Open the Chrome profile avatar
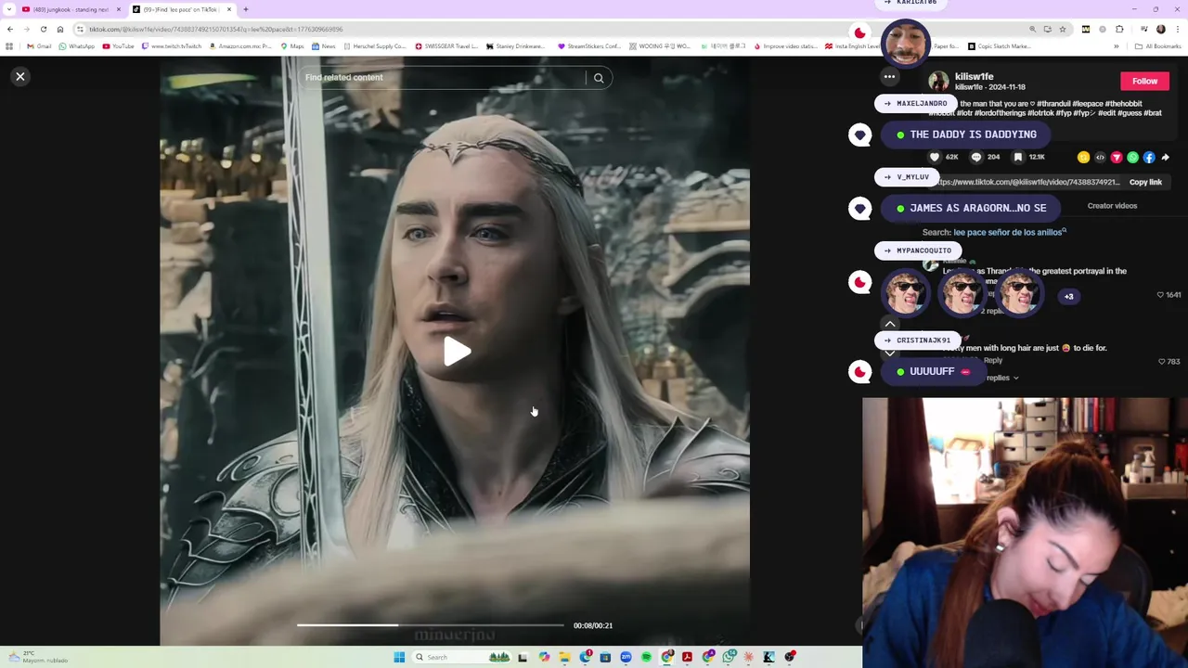1188x668 pixels. [x=1160, y=29]
